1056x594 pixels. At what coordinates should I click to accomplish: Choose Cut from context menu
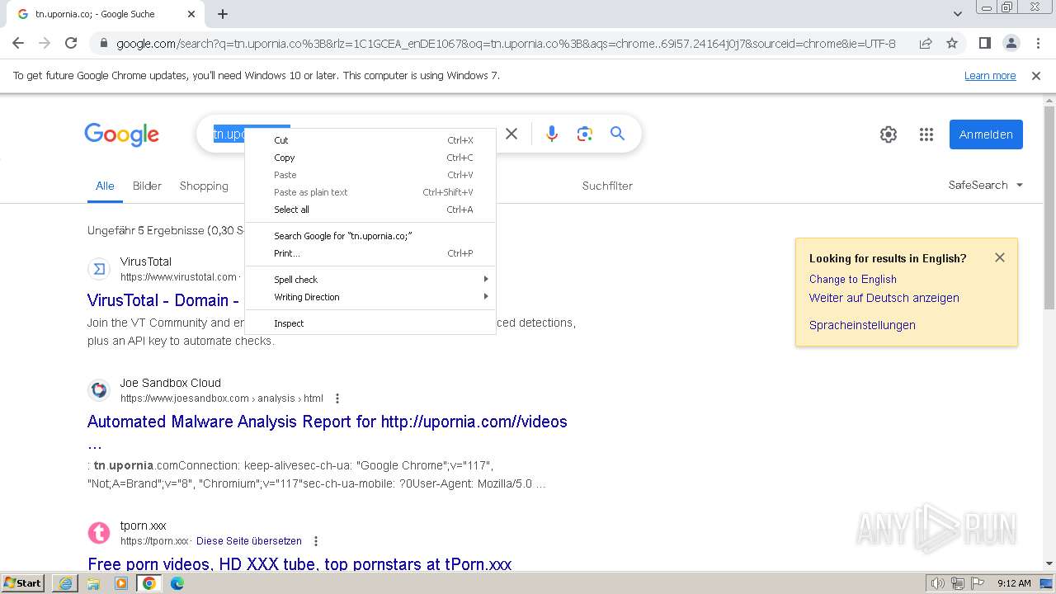tap(370, 140)
